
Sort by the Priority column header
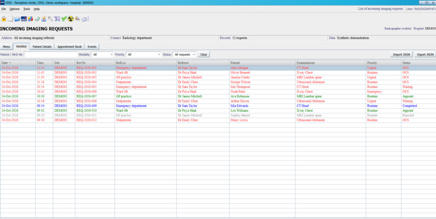[x=384, y=63]
